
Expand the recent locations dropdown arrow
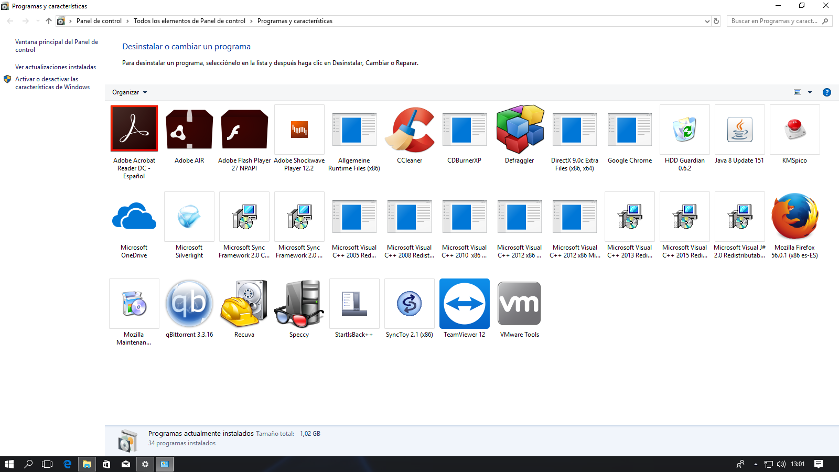(38, 22)
